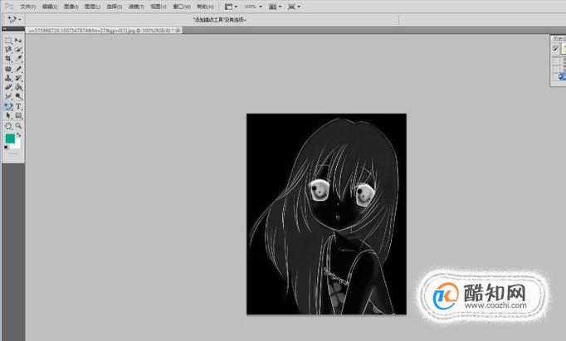Select the Eyedropper tool
Screen dimensions: 566x341
pos(18,58)
